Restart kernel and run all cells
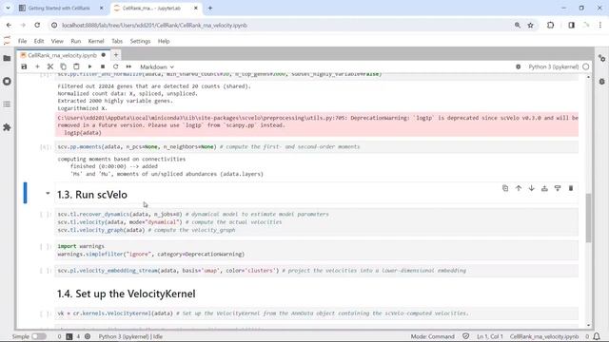 click(128, 66)
